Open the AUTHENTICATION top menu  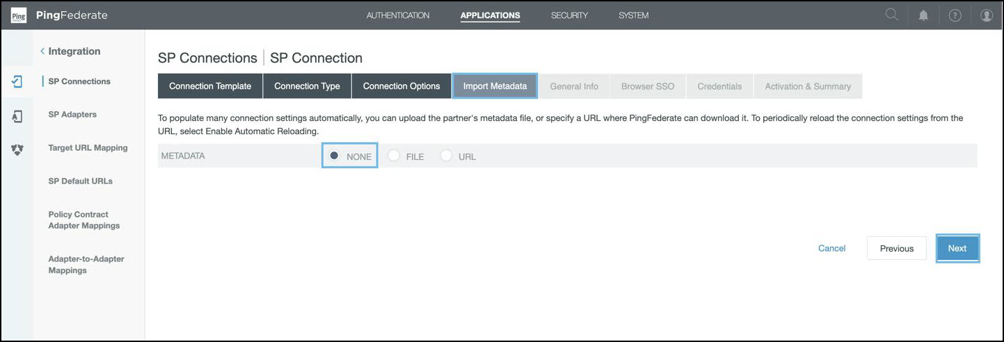398,15
